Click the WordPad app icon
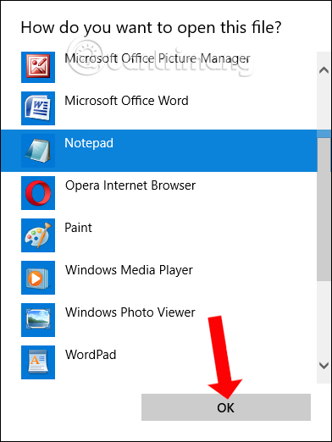332x442 pixels. click(38, 362)
